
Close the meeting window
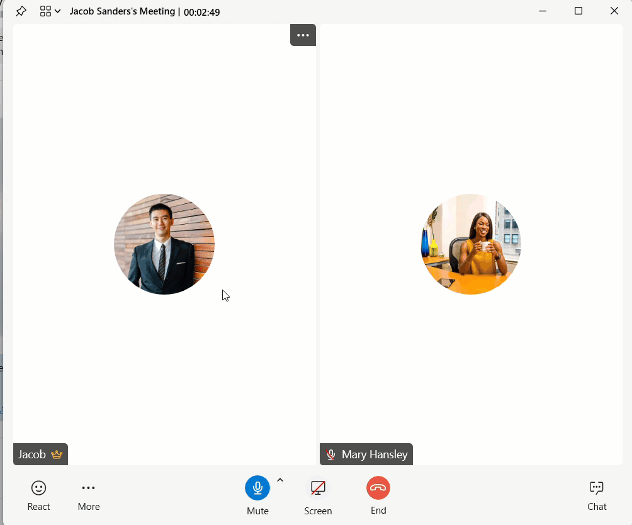(x=614, y=11)
